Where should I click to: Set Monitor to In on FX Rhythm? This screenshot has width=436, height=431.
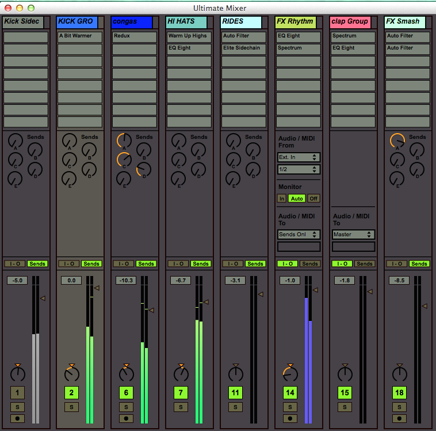click(281, 198)
